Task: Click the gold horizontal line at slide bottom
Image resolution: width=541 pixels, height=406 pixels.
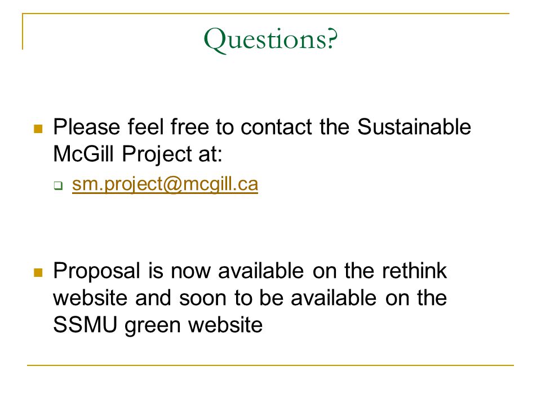Action: click(x=270, y=365)
